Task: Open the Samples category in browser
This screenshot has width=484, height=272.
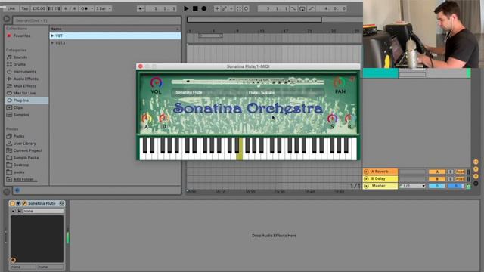Action: click(21, 115)
